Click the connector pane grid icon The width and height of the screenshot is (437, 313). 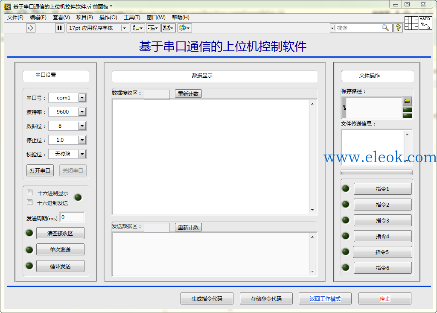[411, 23]
